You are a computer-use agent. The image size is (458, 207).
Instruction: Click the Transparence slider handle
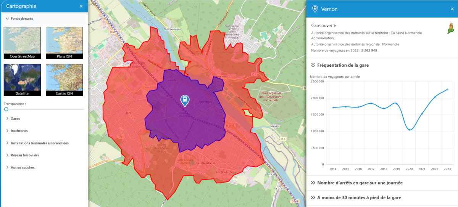(x=6, y=109)
